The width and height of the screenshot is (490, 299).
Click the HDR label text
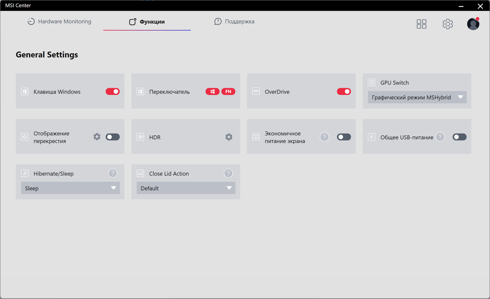point(155,138)
